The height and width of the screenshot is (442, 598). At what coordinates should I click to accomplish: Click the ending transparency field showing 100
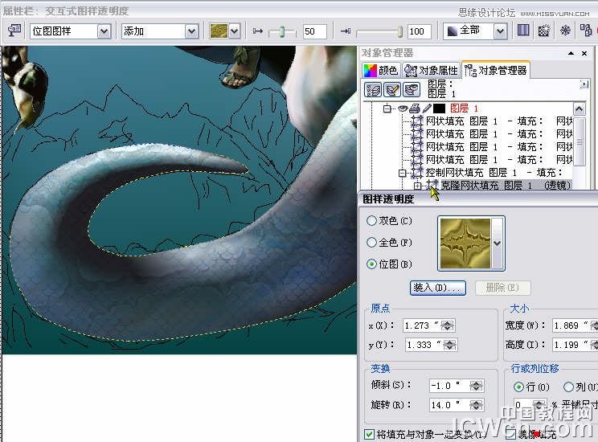click(x=420, y=31)
